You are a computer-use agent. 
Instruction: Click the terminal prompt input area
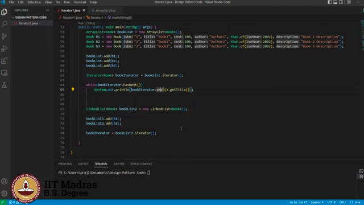click(149, 173)
